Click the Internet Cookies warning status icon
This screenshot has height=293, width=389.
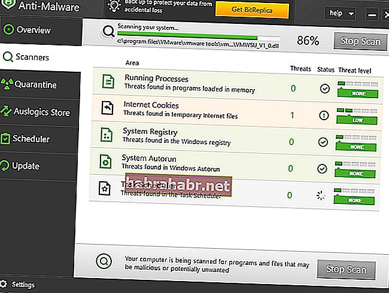324,115
